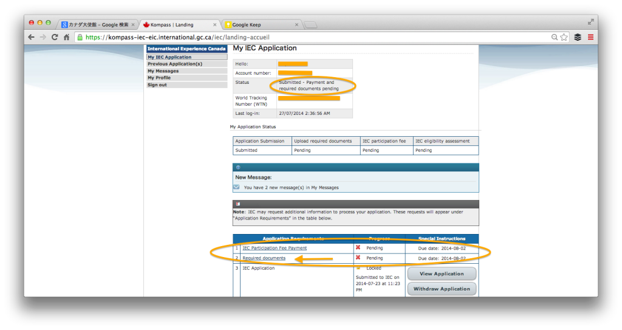Bookmark this page with the star icon
Image resolution: width=622 pixels, height=330 pixels.
(564, 37)
